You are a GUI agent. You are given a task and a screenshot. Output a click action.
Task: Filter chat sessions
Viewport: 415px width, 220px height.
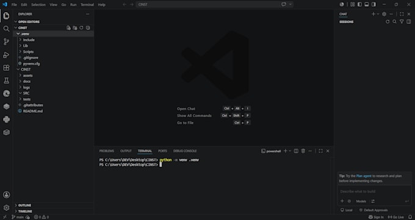(402, 22)
